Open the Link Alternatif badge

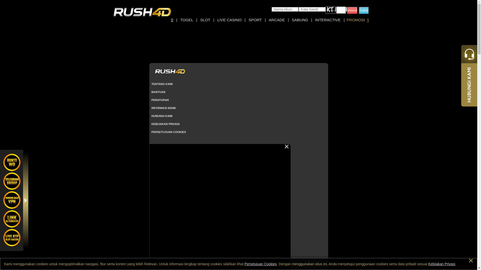click(12, 219)
